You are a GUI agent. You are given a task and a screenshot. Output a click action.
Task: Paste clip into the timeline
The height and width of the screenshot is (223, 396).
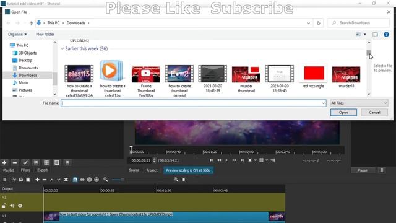pyautogui.click(x=28, y=180)
